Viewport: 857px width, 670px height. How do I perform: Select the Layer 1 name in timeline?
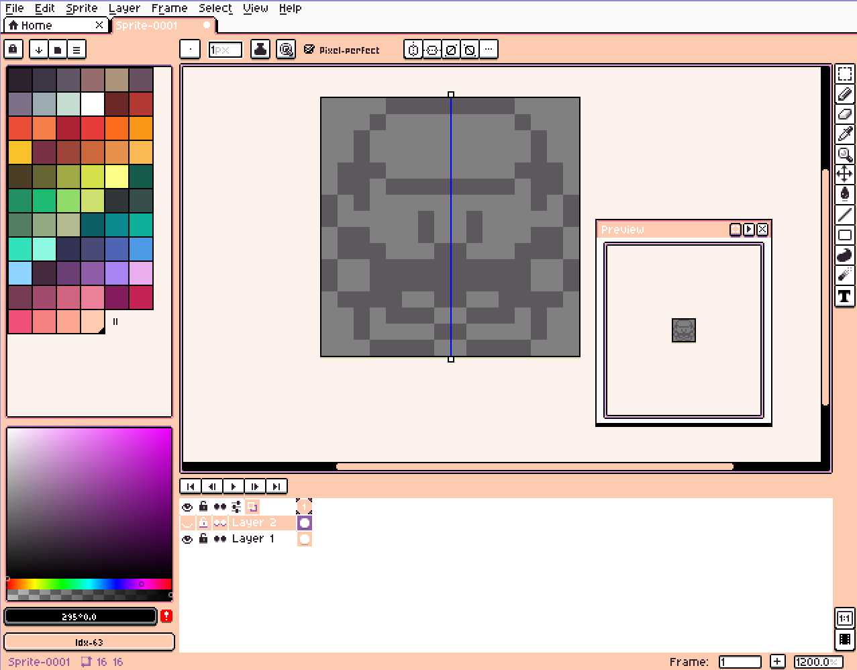click(253, 539)
